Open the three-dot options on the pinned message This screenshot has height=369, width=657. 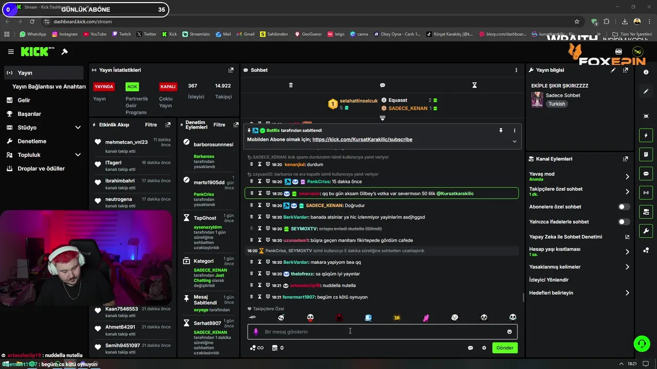pos(514,131)
